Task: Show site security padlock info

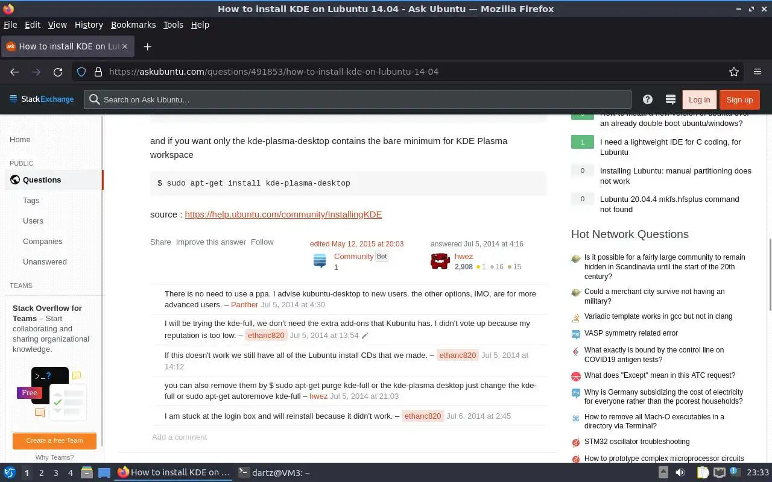Action: click(x=98, y=72)
